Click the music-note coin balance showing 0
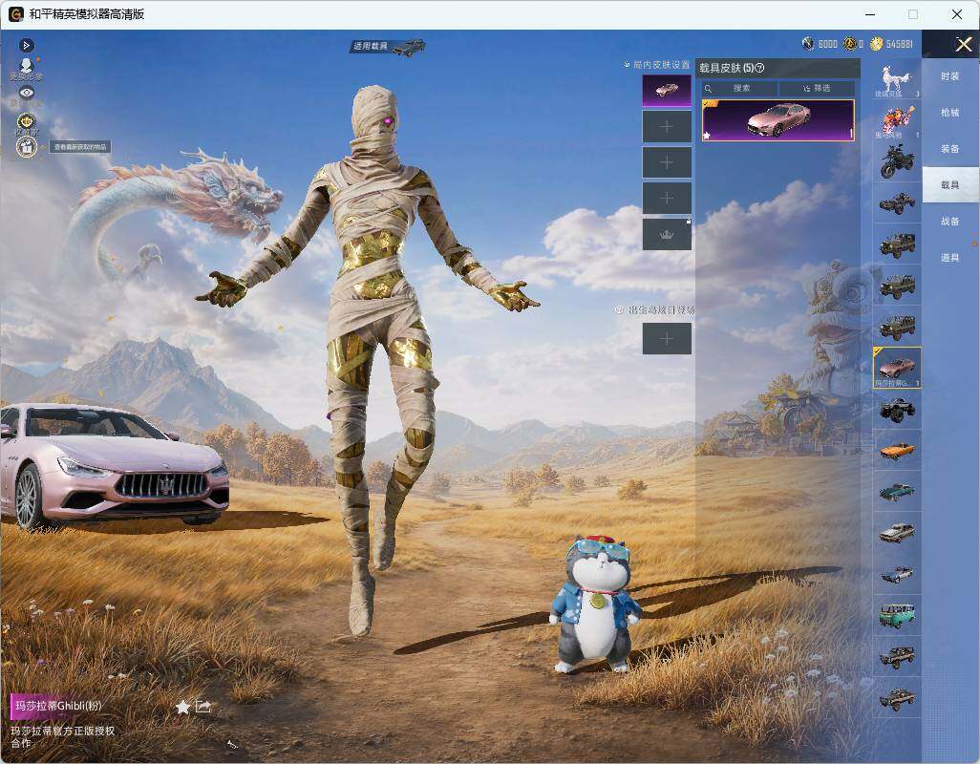Screen dimensions: 980x764 (854, 44)
